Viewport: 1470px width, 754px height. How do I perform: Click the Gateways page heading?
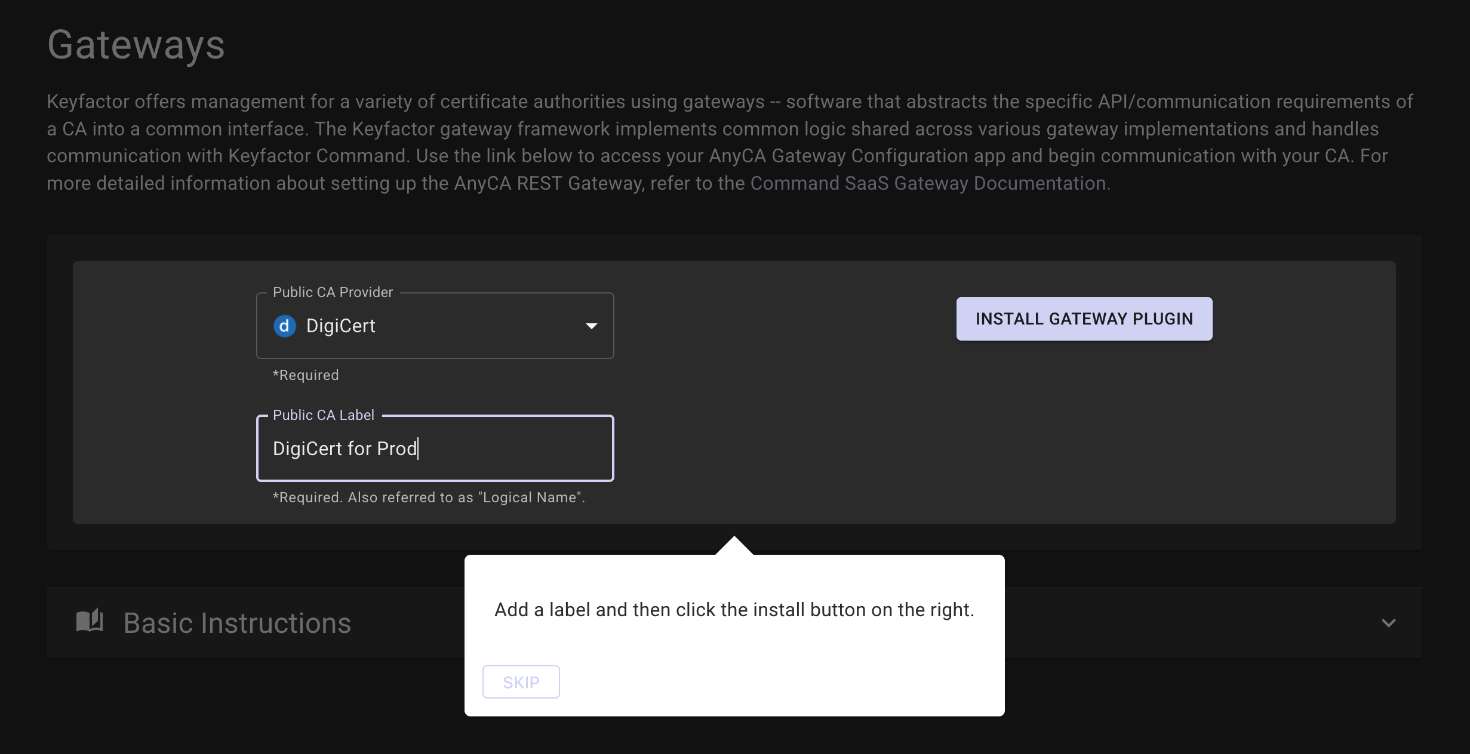click(x=136, y=45)
